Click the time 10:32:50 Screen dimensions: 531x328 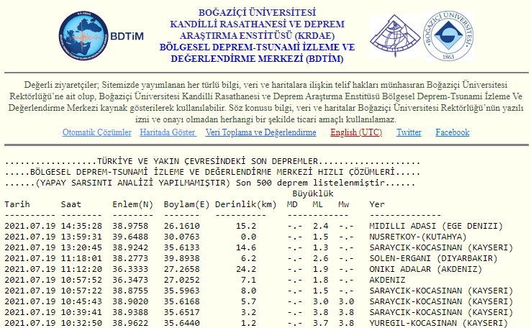81,323
